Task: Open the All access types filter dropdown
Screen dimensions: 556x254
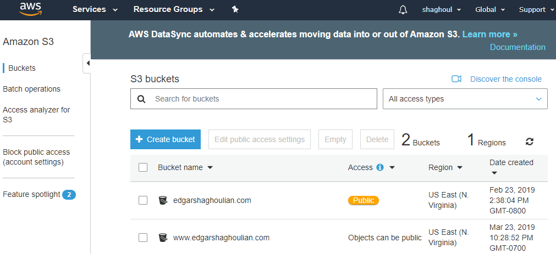Action: coord(465,99)
